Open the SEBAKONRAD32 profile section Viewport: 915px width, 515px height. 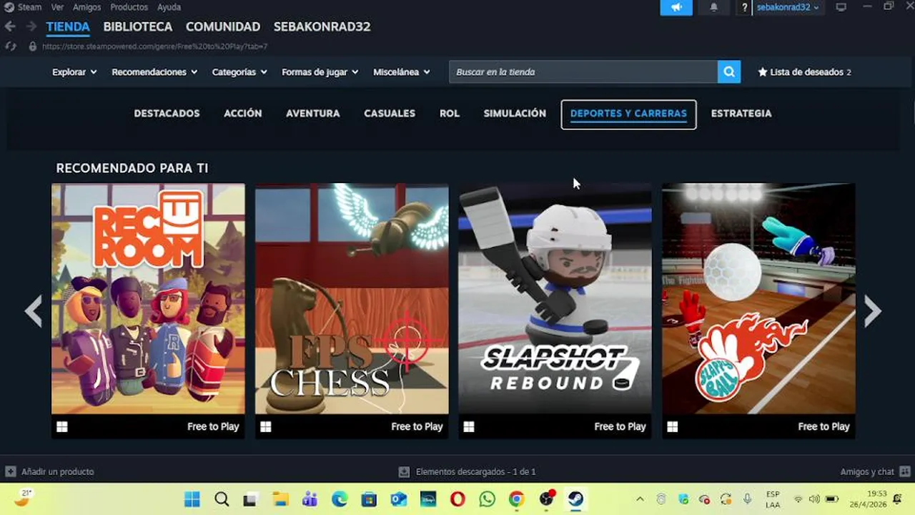click(x=322, y=26)
